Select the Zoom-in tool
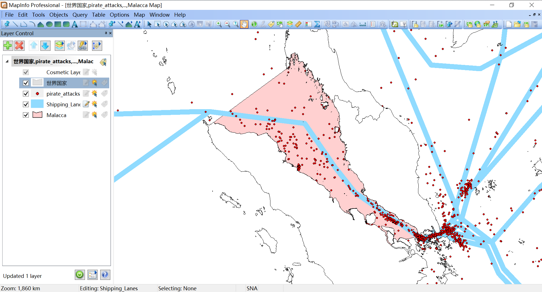Viewport: 542px width, 292px height. coord(219,24)
